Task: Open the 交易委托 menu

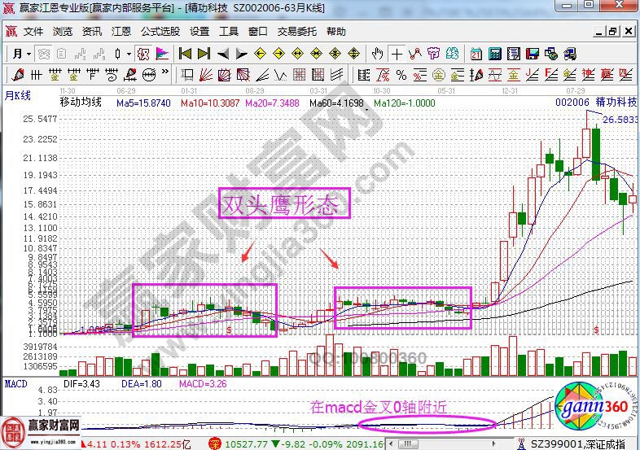Action: pyautogui.click(x=297, y=32)
